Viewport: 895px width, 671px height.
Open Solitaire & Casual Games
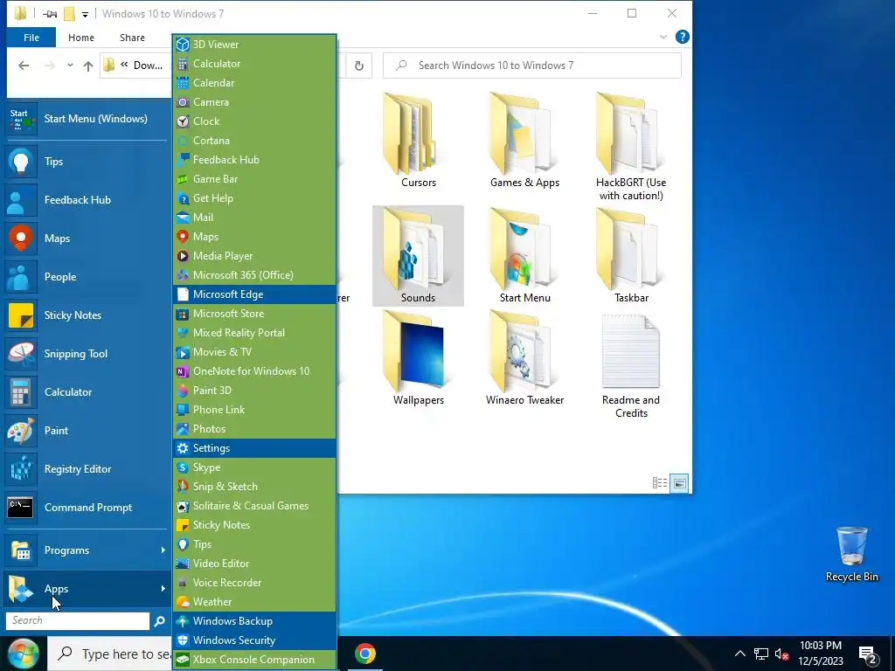254,506
